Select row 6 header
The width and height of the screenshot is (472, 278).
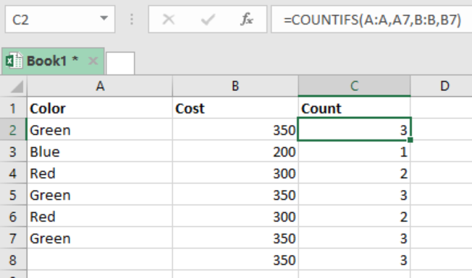(13, 216)
